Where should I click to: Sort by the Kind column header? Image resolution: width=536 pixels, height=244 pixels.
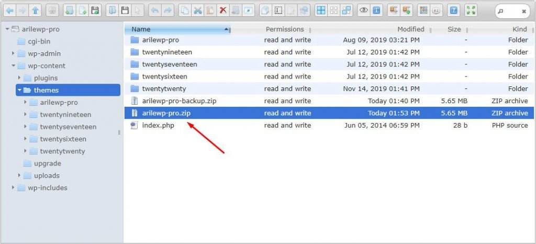pos(520,29)
